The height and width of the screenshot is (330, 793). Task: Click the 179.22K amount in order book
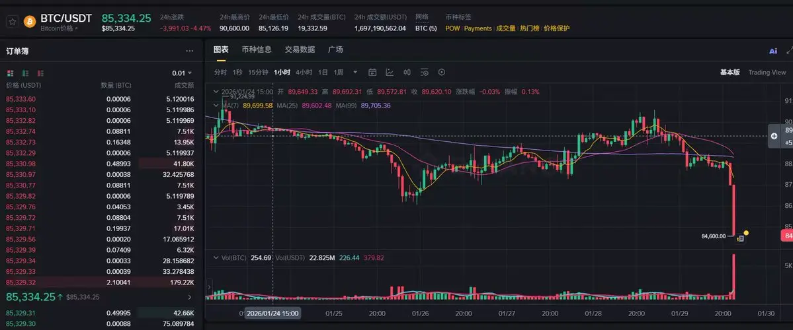click(x=182, y=282)
